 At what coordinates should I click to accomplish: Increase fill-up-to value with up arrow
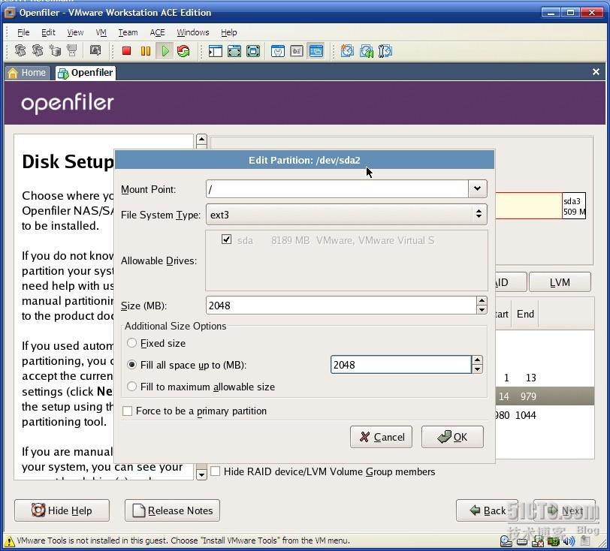point(477,360)
